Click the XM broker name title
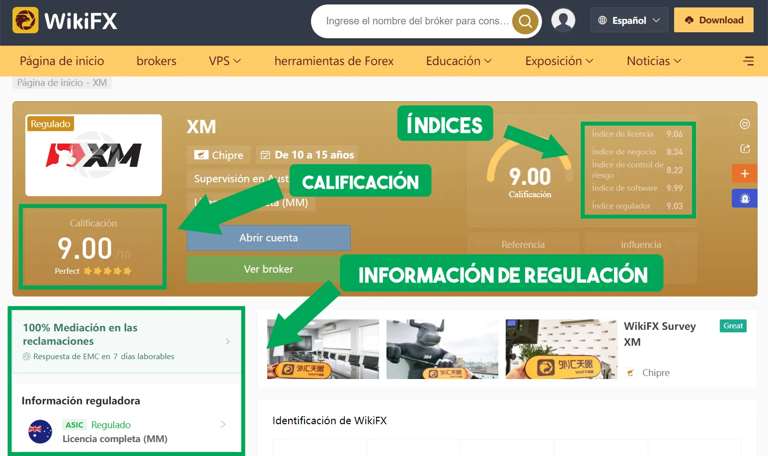The image size is (768, 456). pyautogui.click(x=201, y=127)
